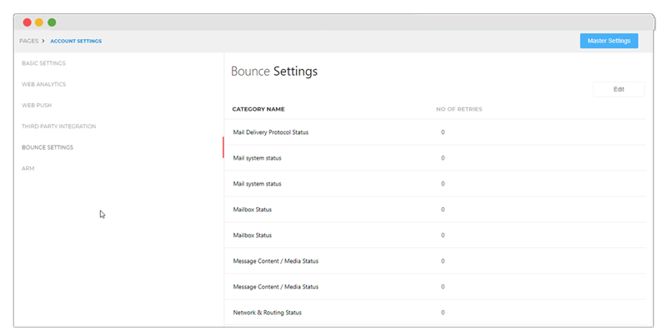
Task: Click retry count for Mail Delivery Protocol Status
Action: [443, 132]
